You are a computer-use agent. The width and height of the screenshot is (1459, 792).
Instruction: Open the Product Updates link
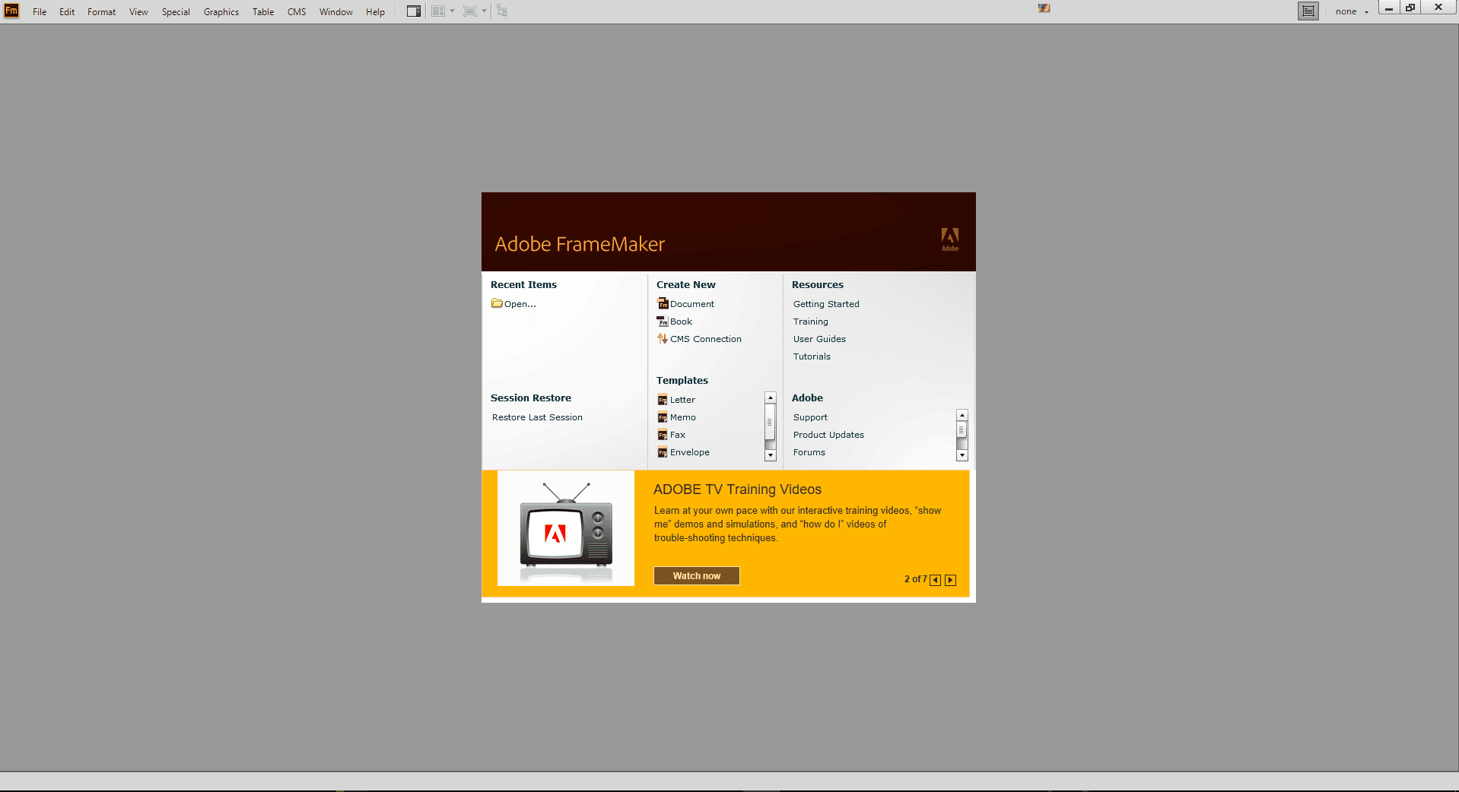click(x=828, y=435)
